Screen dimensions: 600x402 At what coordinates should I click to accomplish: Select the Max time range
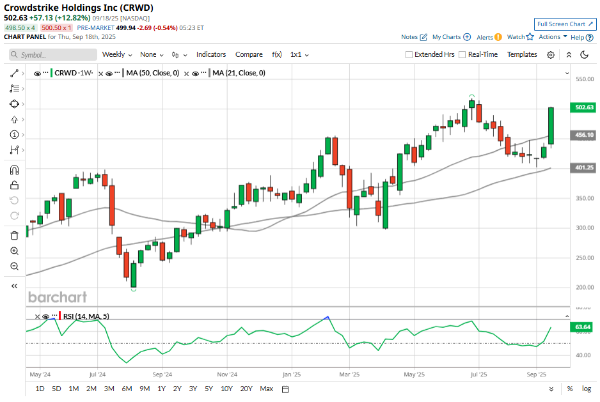tap(266, 389)
